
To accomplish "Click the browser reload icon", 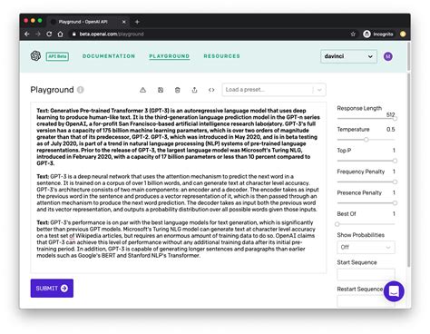I will click(x=49, y=34).
